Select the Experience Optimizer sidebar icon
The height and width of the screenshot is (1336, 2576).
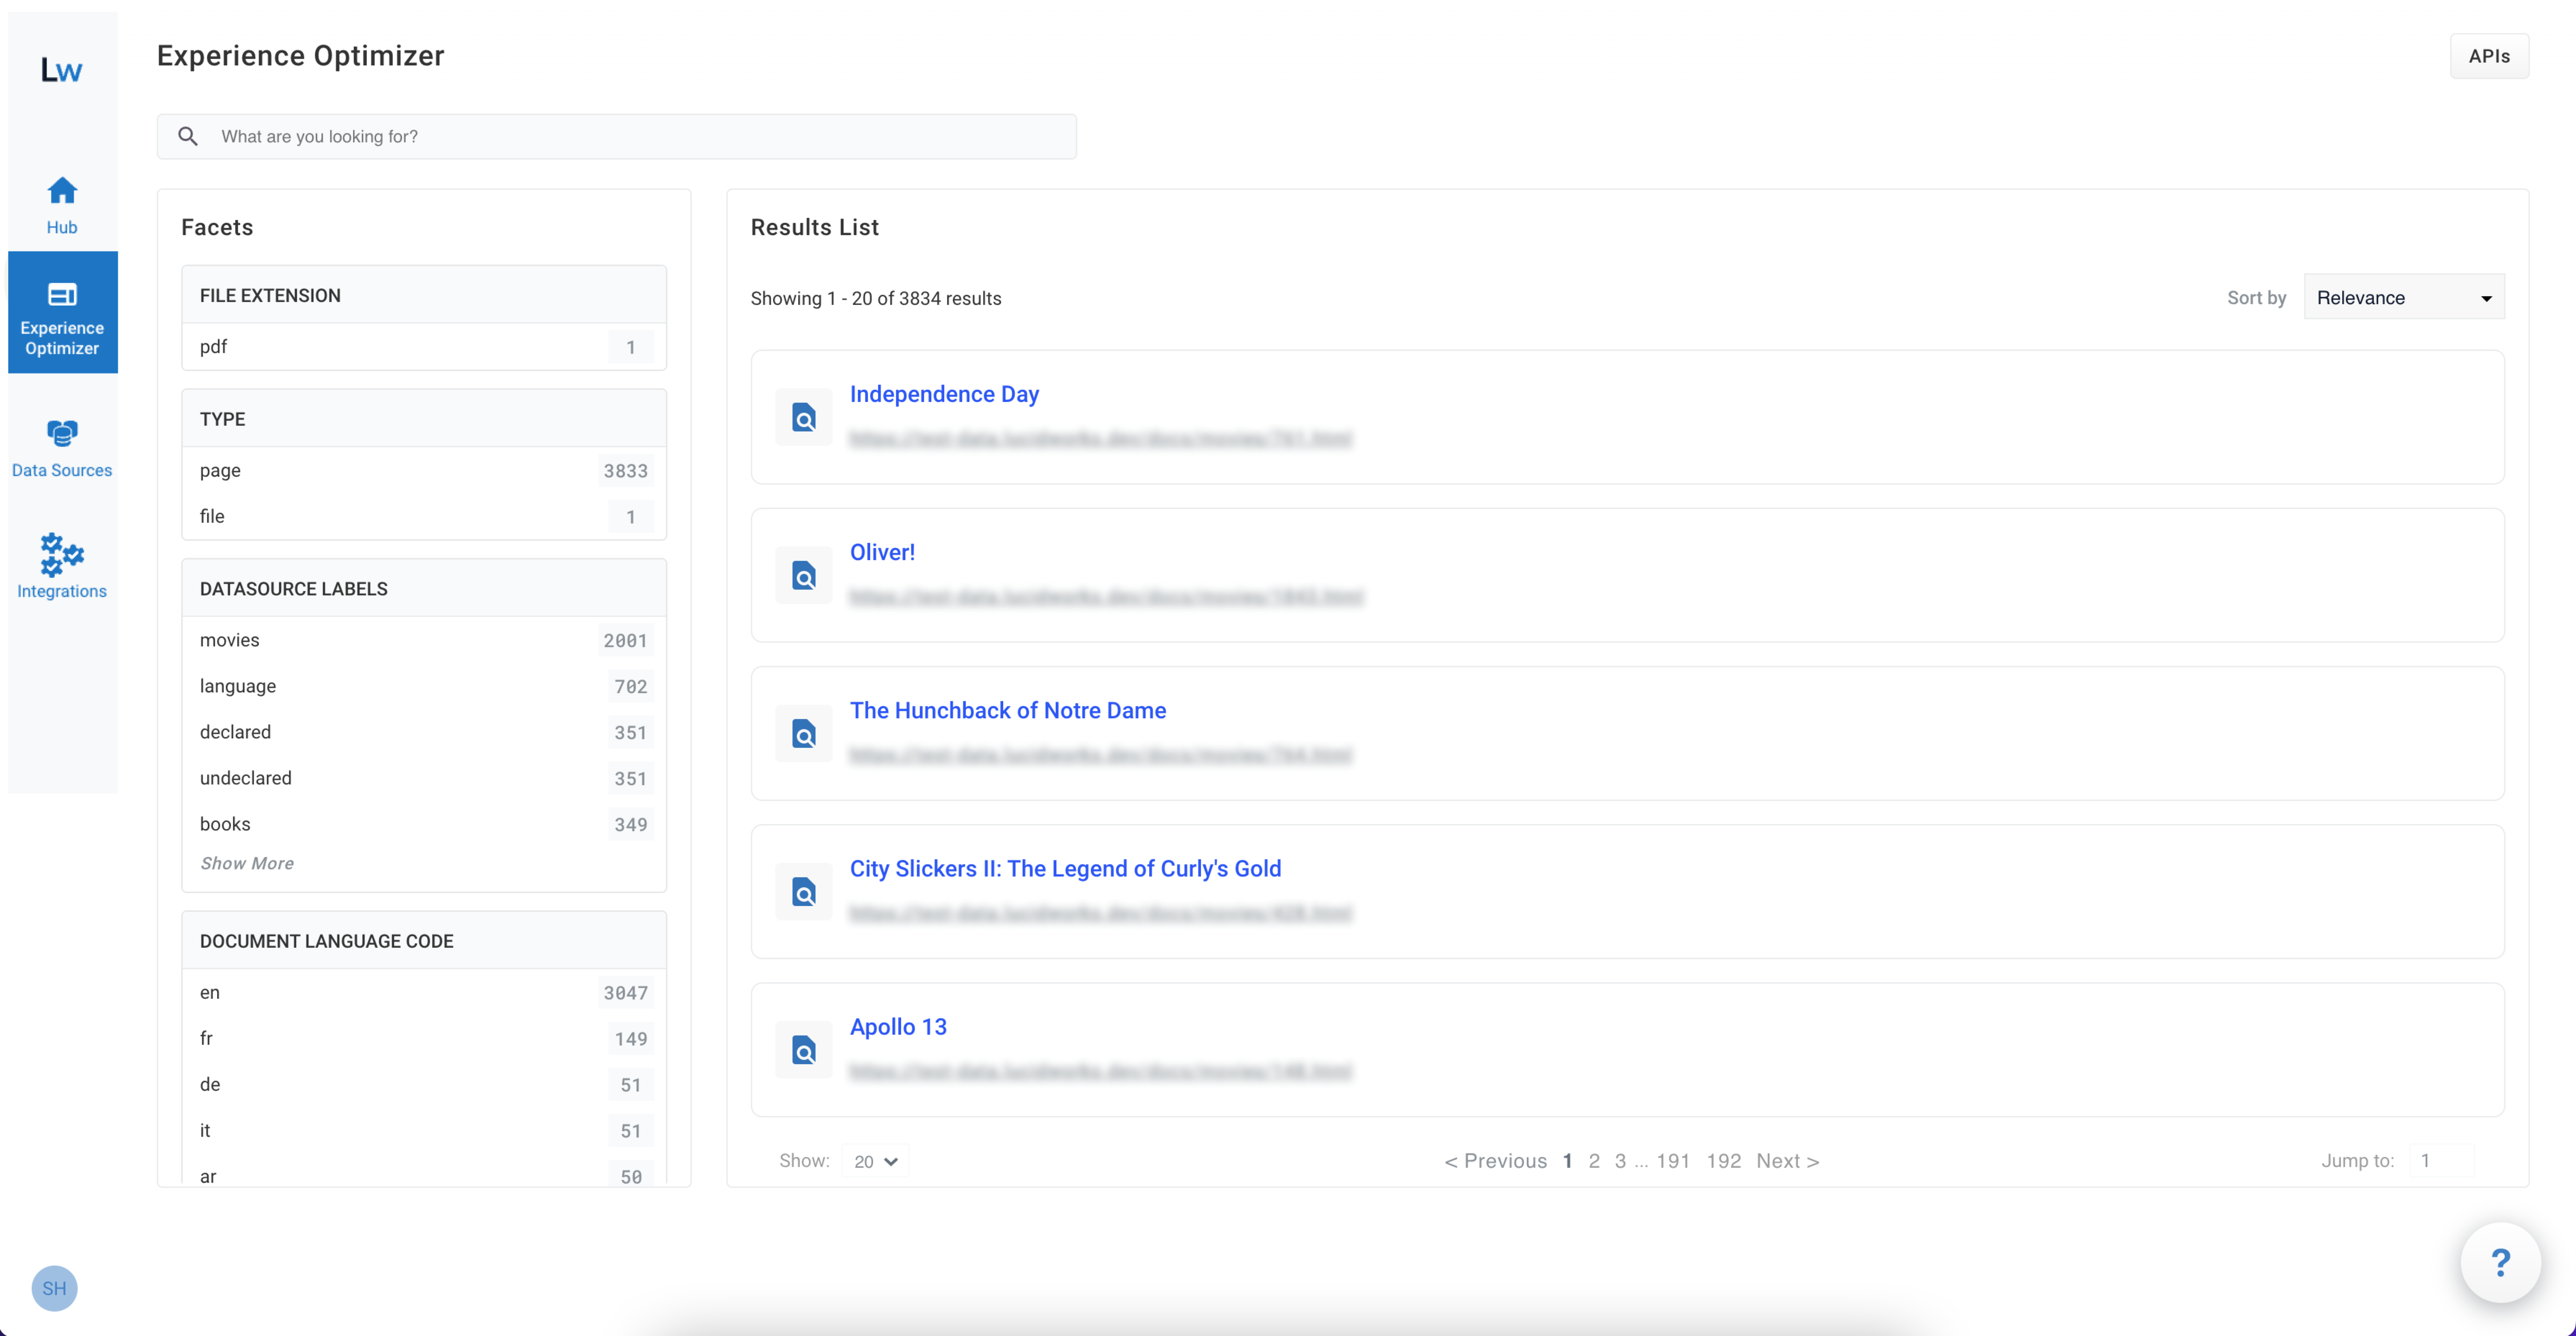[x=61, y=312]
